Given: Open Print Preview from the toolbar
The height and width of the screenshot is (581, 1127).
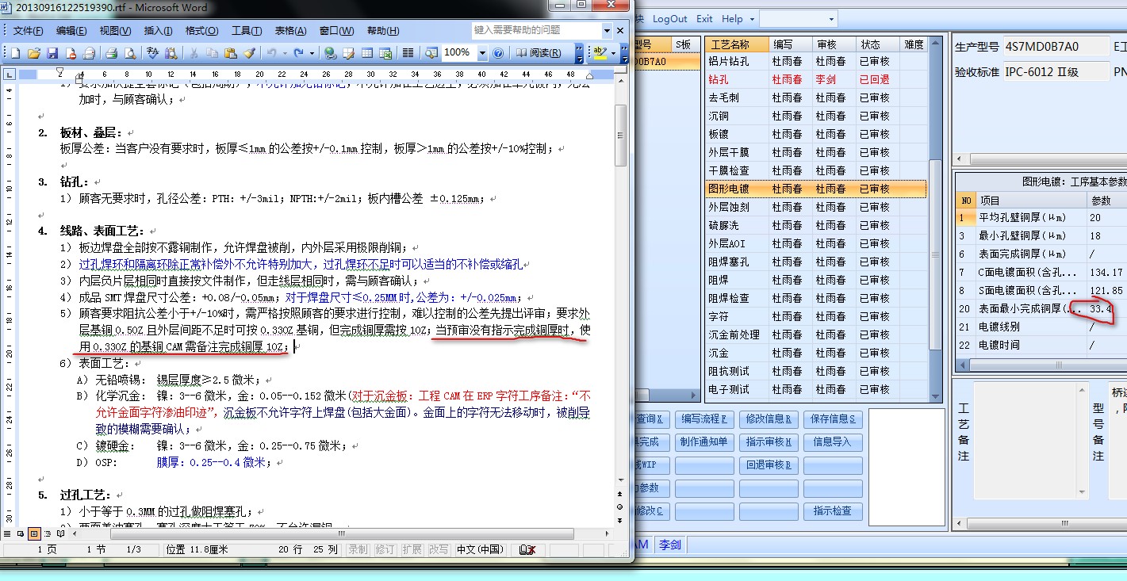Looking at the screenshot, I should (x=130, y=53).
